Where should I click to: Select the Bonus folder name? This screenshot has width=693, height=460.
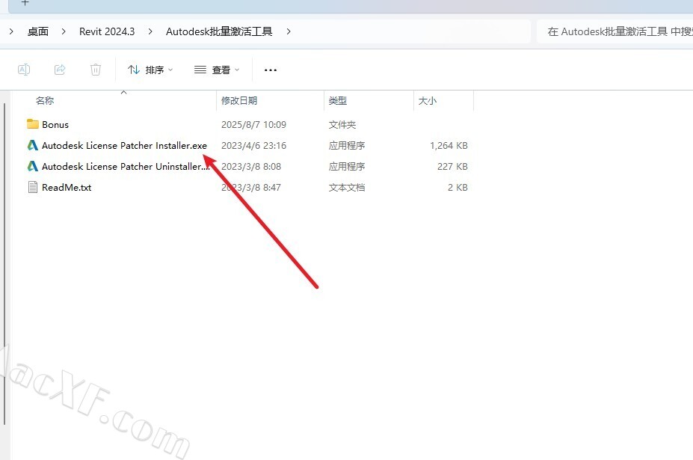tap(55, 124)
